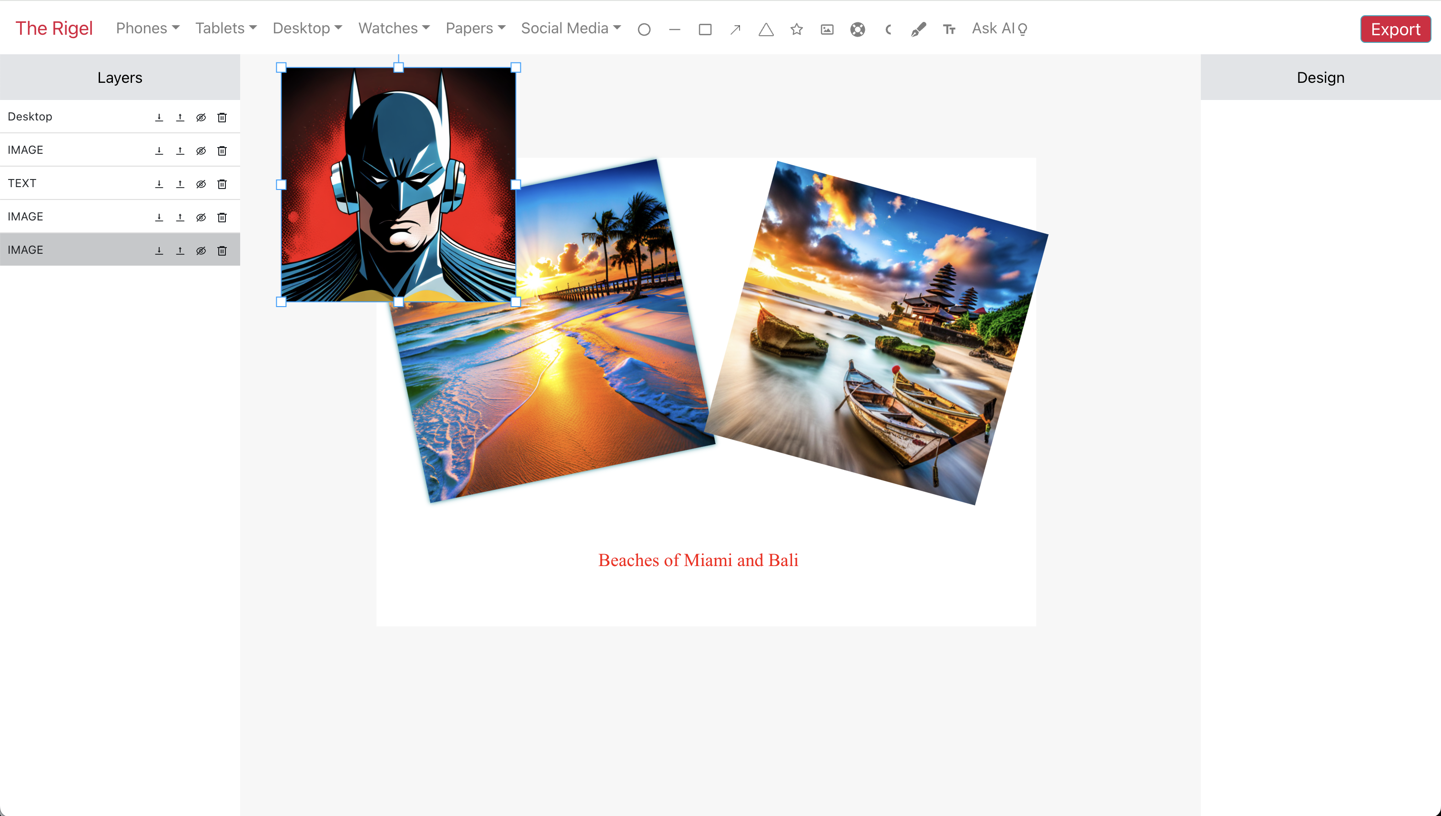
Task: Click the insert image icon
Action: (827, 29)
